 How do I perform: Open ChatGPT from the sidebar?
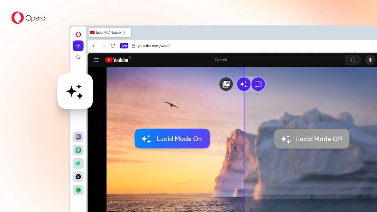(78, 150)
